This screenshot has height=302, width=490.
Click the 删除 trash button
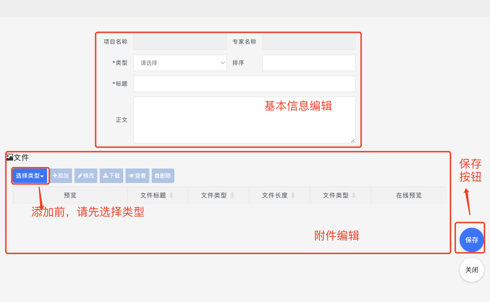click(x=163, y=176)
